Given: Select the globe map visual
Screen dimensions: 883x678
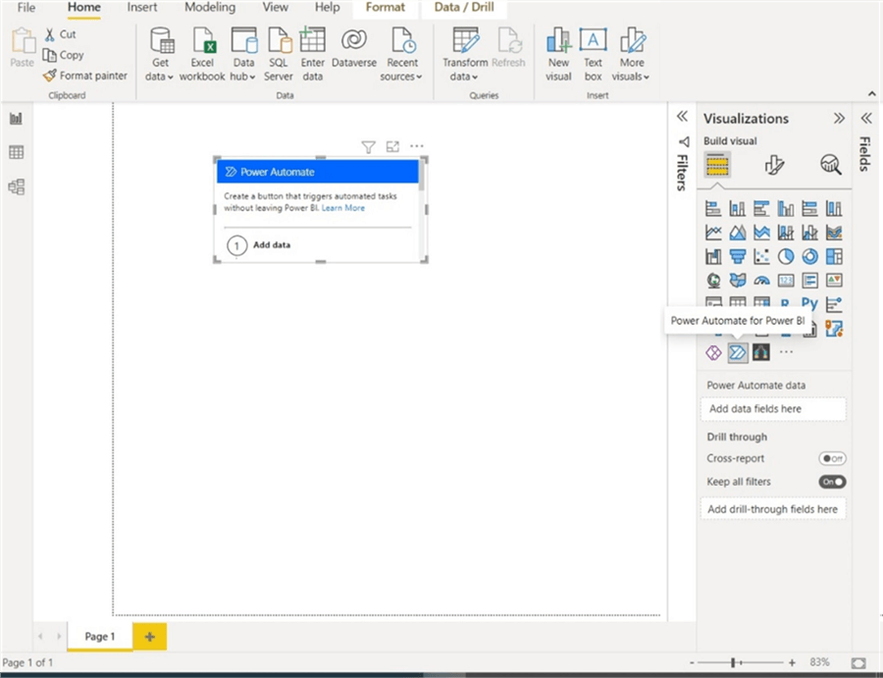Looking at the screenshot, I should (713, 280).
